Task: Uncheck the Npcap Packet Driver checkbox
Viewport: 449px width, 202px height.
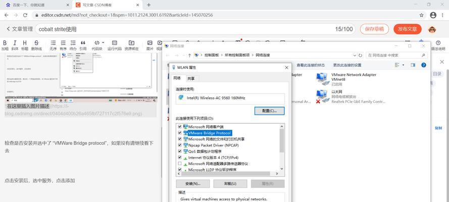Action: click(180, 145)
